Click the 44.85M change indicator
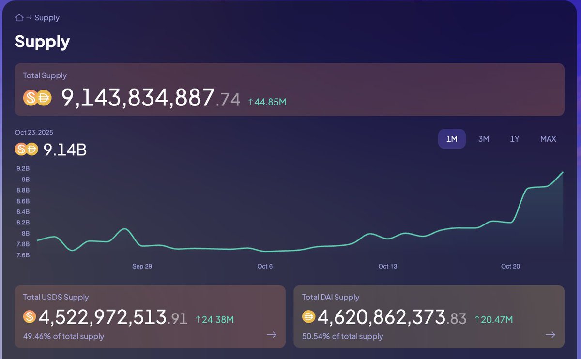The width and height of the screenshot is (581, 359). 267,102
